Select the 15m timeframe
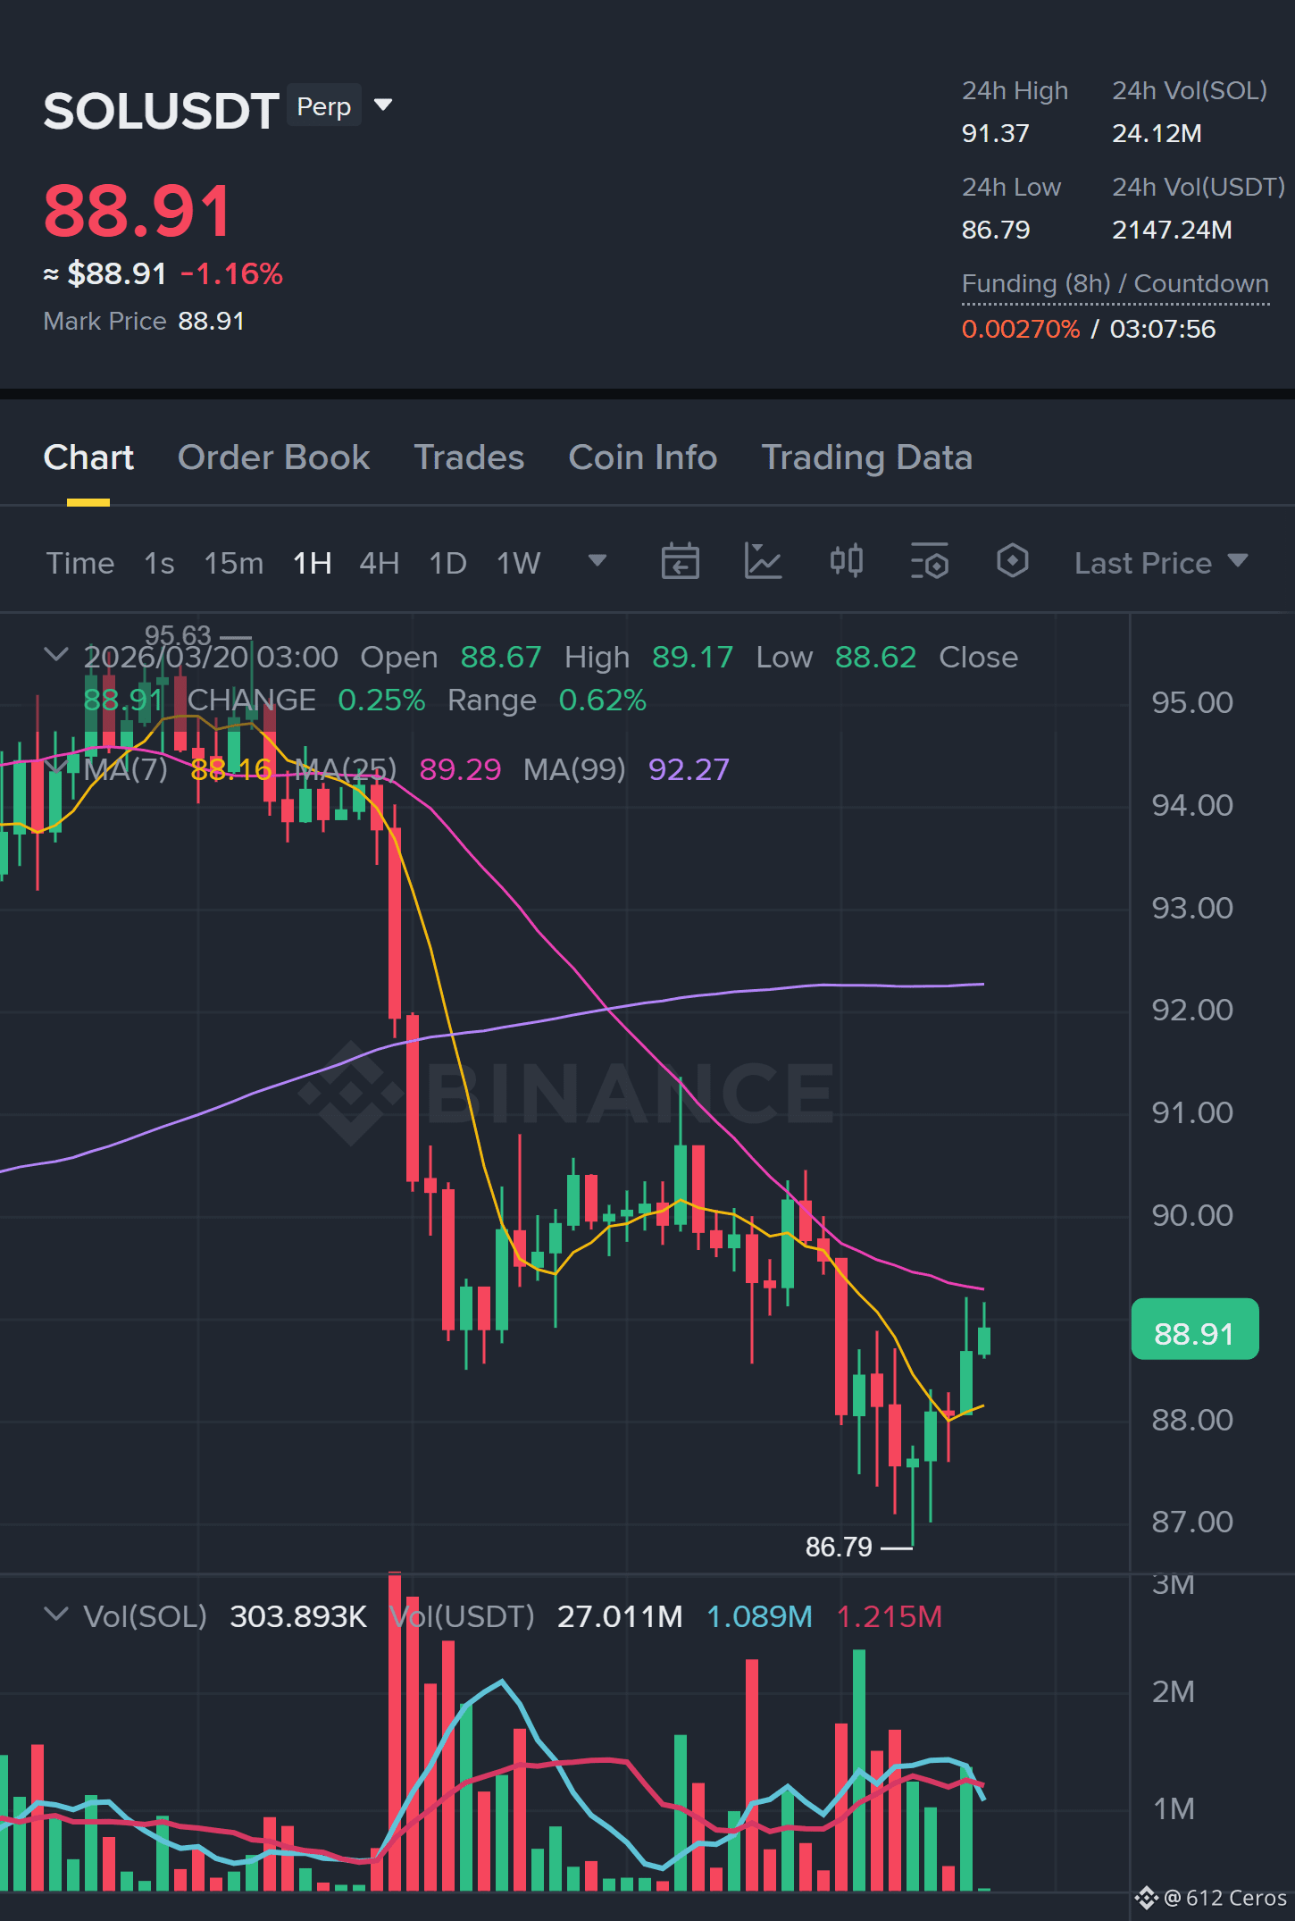Viewport: 1295px width, 1921px height. [x=234, y=564]
